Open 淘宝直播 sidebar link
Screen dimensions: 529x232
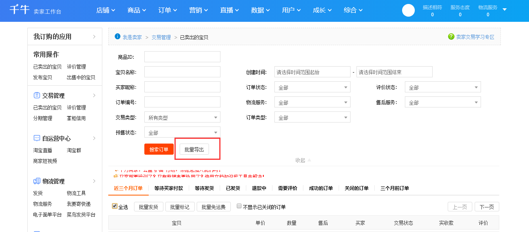(x=43, y=150)
